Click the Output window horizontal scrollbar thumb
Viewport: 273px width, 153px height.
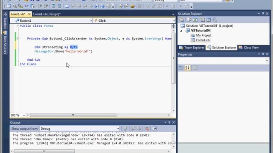44,151
